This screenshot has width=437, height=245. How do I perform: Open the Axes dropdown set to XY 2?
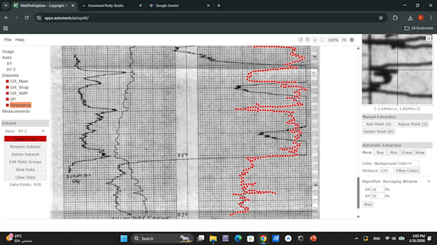pos(31,131)
